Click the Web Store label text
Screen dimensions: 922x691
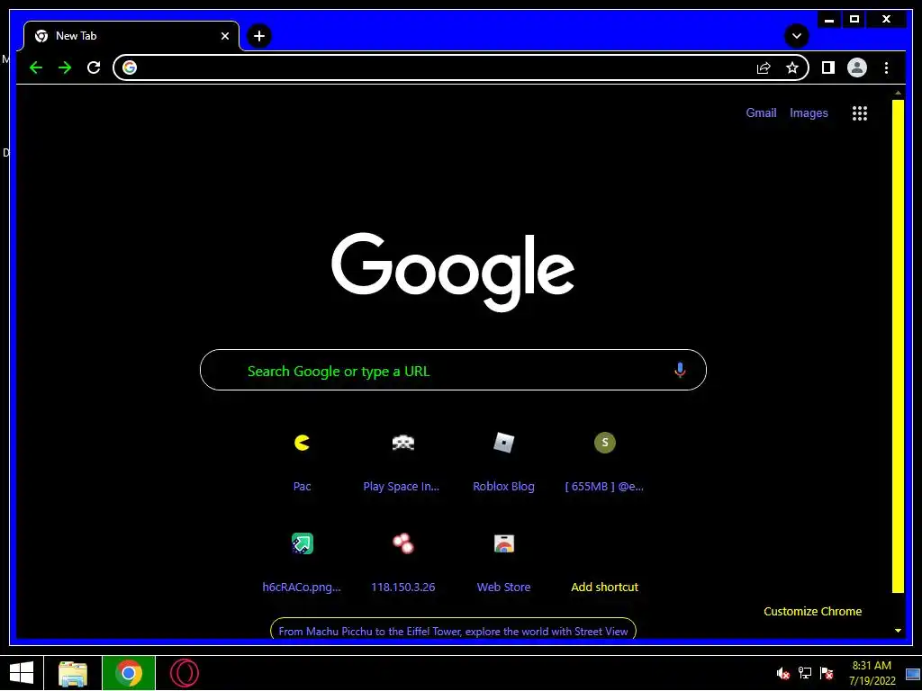tap(504, 587)
